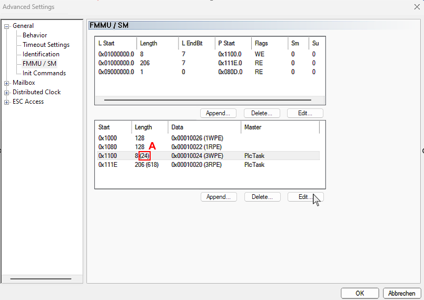The width and height of the screenshot is (424, 300).
Task: Click Append below the FMMU table
Action: click(x=218, y=113)
